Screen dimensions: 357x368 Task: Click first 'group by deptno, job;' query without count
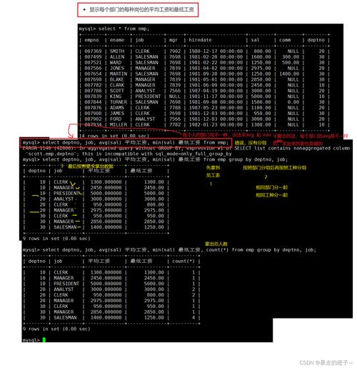click(x=155, y=159)
